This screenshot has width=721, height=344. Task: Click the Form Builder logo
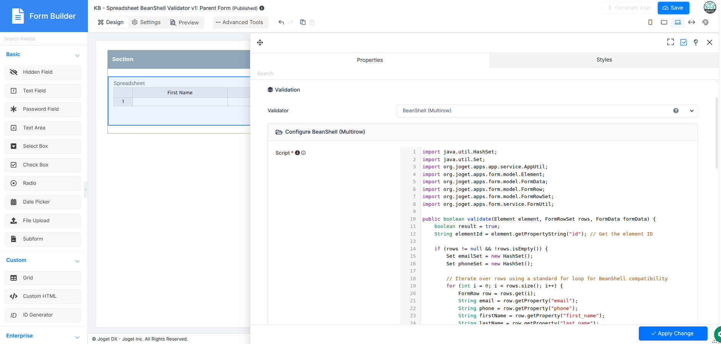(44, 16)
